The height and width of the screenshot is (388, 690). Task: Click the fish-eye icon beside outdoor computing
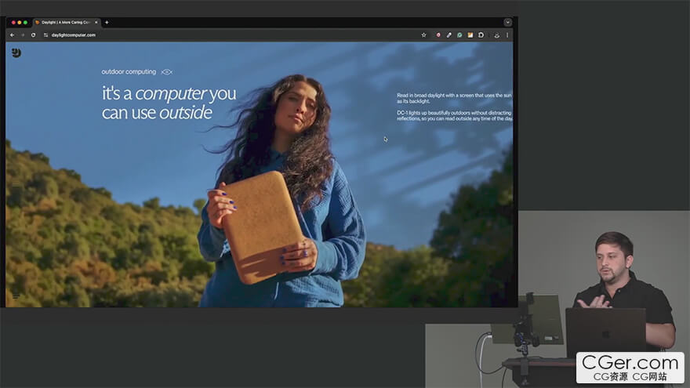coord(166,72)
